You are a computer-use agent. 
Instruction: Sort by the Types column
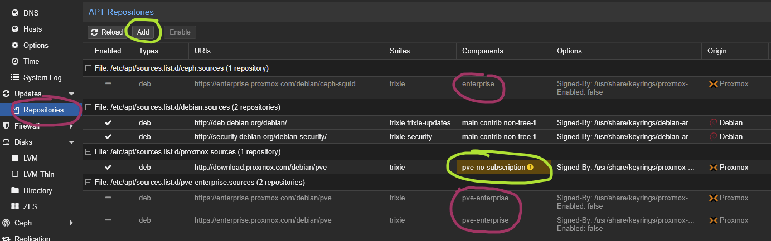click(161, 51)
